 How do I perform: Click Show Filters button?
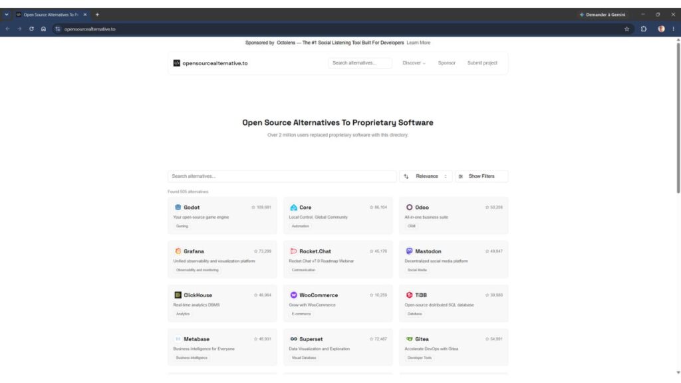[481, 176]
